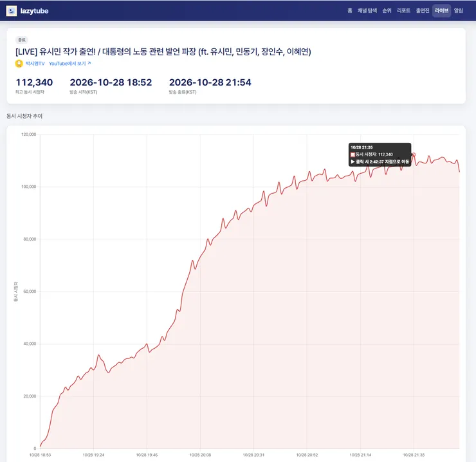The height and width of the screenshot is (462, 476).
Task: Click the 10/28 20:52 x-axis label
Action: [307, 455]
